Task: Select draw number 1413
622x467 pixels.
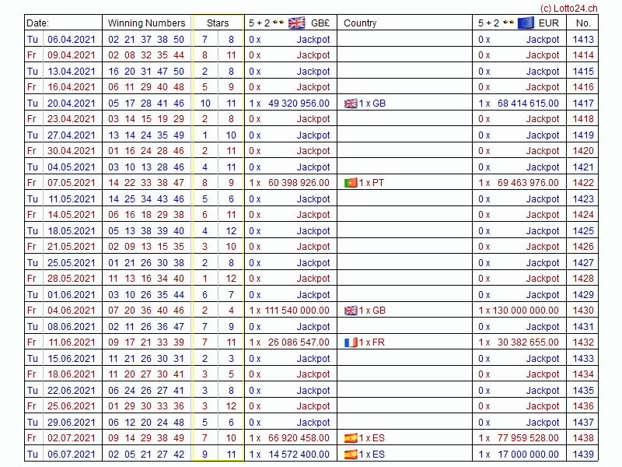Action: [582, 40]
